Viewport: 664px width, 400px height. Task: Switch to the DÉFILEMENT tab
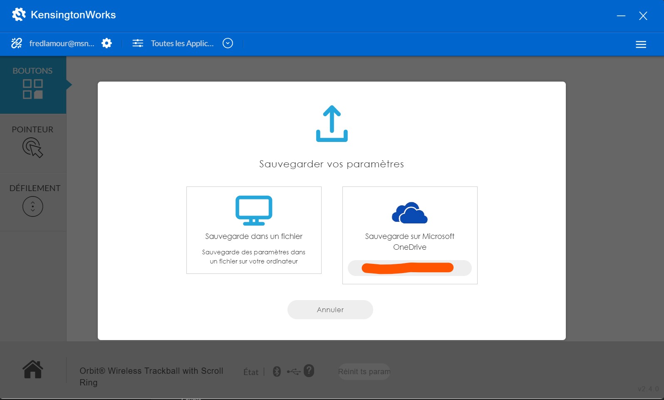33,202
